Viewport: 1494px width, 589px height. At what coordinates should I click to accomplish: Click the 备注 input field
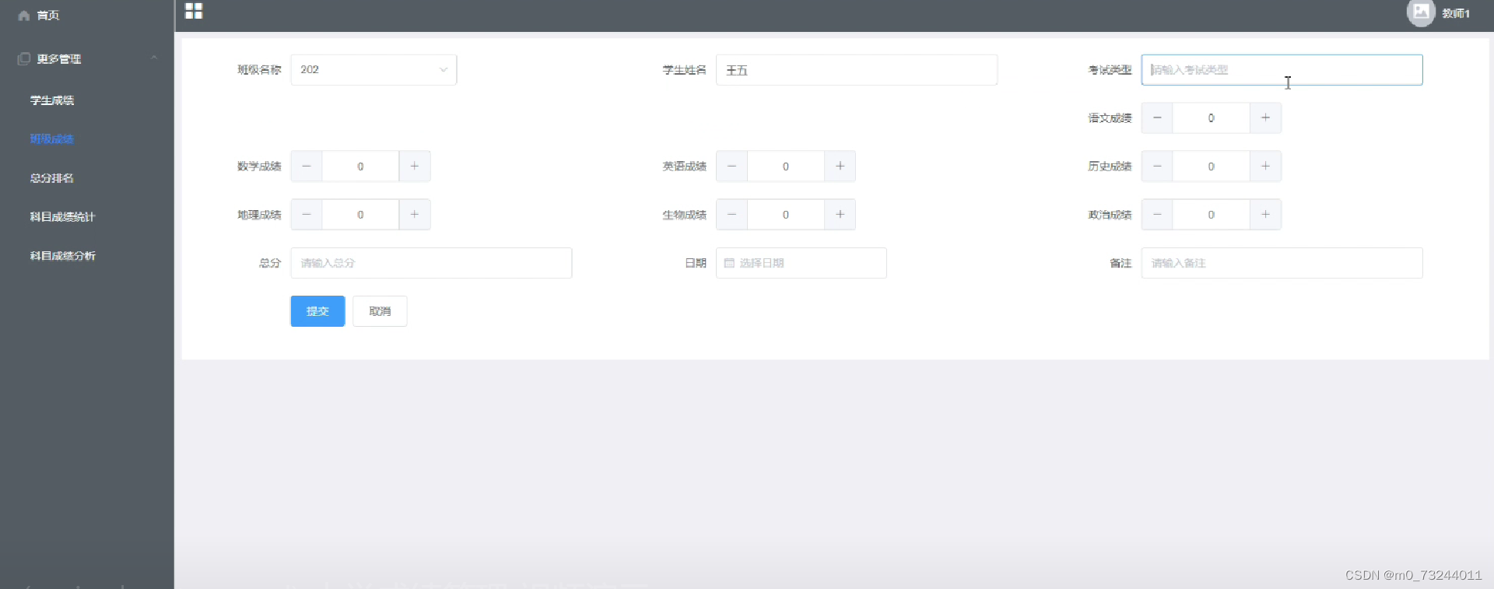coord(1282,263)
